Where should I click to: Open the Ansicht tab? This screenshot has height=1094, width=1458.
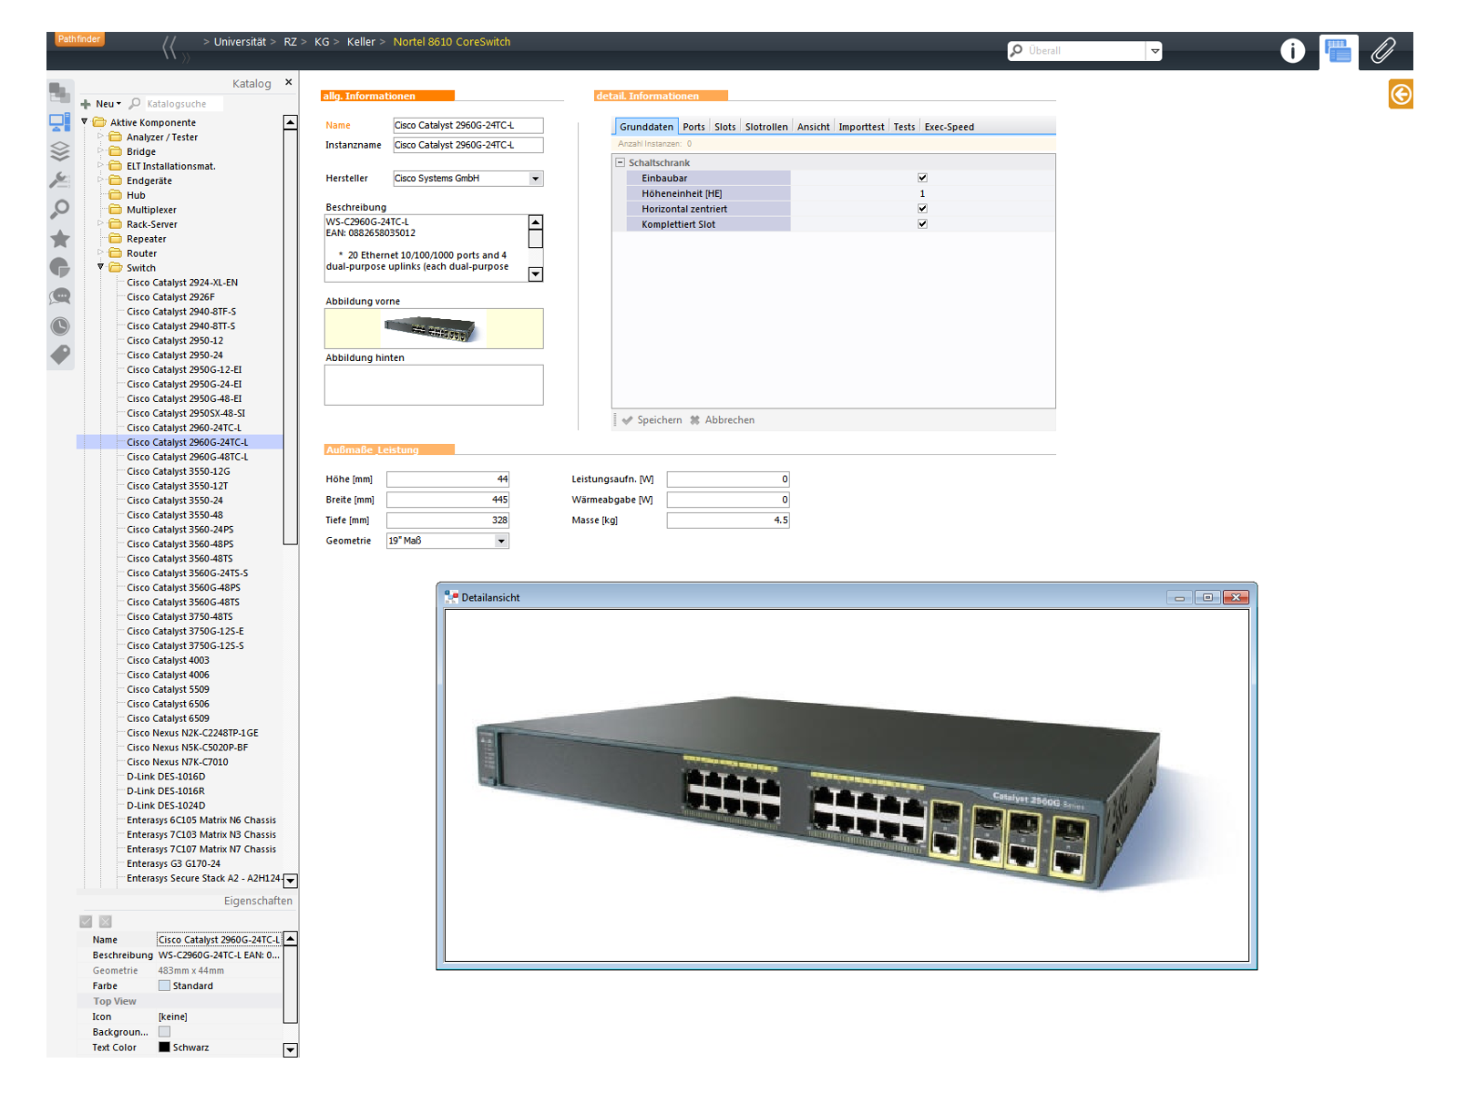click(814, 127)
